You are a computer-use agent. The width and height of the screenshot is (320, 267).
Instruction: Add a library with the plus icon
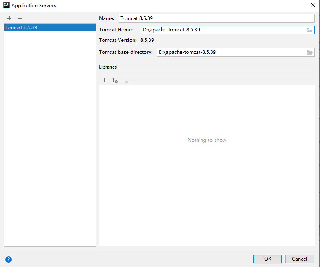tap(104, 80)
